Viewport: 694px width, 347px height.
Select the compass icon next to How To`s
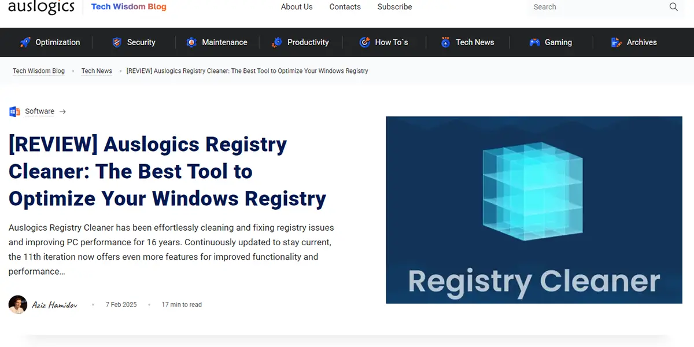(x=364, y=42)
